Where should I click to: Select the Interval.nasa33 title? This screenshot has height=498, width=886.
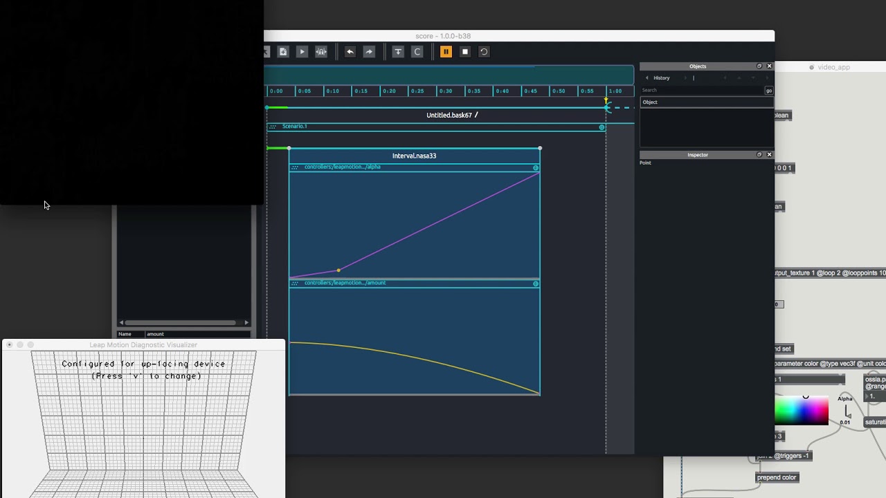click(x=414, y=156)
